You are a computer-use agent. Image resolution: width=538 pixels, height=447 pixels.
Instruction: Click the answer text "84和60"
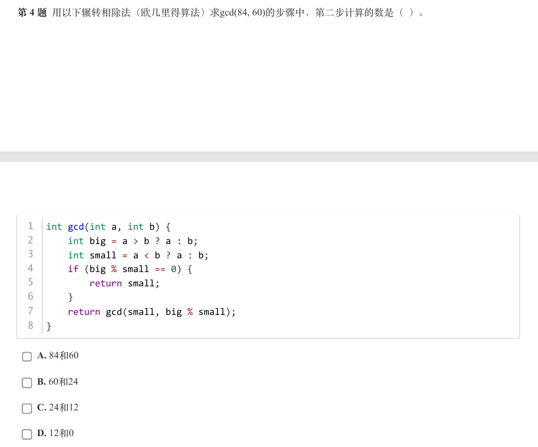tap(64, 356)
